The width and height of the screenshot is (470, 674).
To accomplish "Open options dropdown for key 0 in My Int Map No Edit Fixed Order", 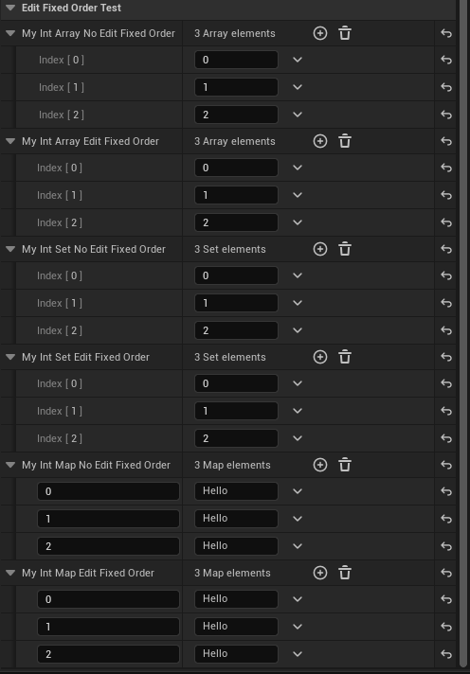I will (x=298, y=491).
